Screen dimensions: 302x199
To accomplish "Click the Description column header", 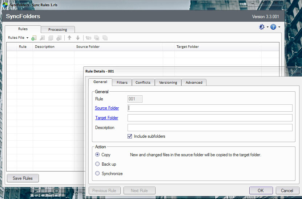I will click(x=53, y=47).
